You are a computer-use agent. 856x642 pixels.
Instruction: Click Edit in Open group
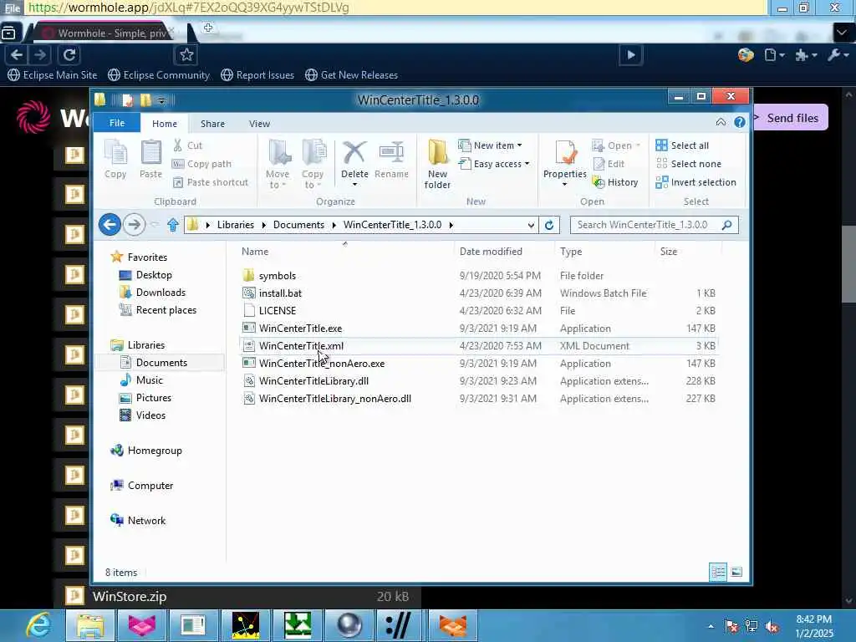coord(609,164)
